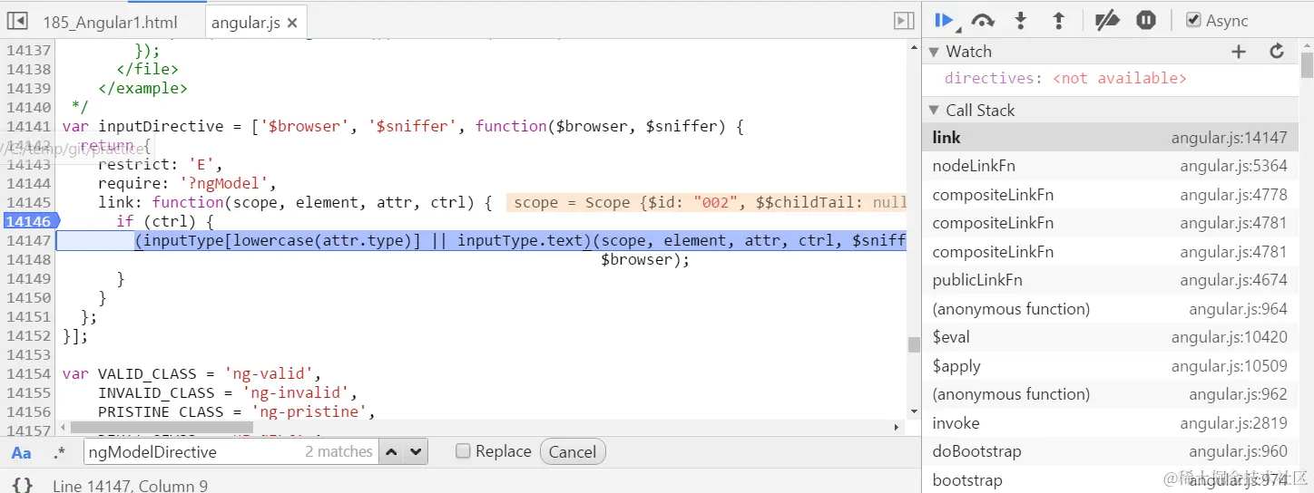Click breakpoint marker on line 14146
Viewport: 1314px width, 493px height.
29,221
